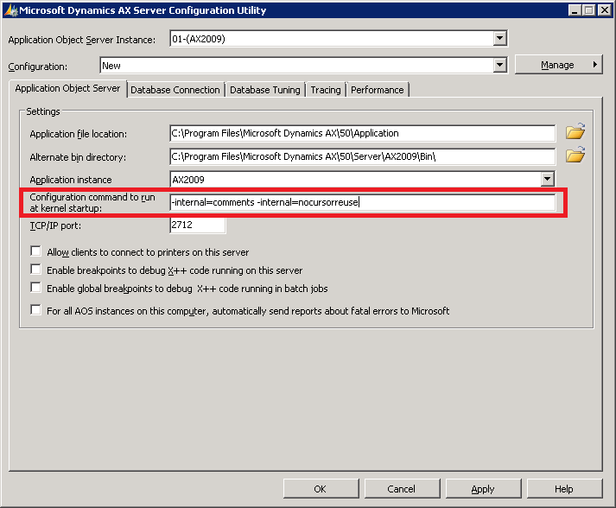Select Application Object Server tab
The image size is (616, 508).
click(x=67, y=88)
